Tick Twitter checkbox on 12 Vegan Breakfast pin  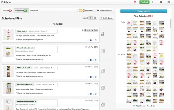[x=93, y=40]
